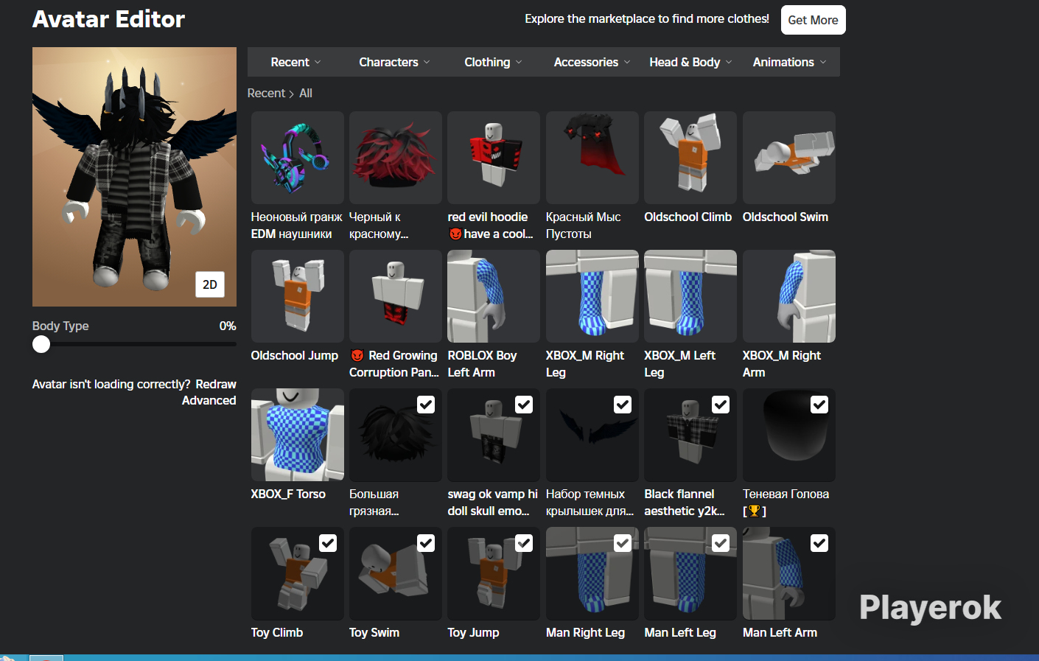Uncheck the Набор темных крылышек wings item
This screenshot has height=661, width=1039.
click(623, 405)
